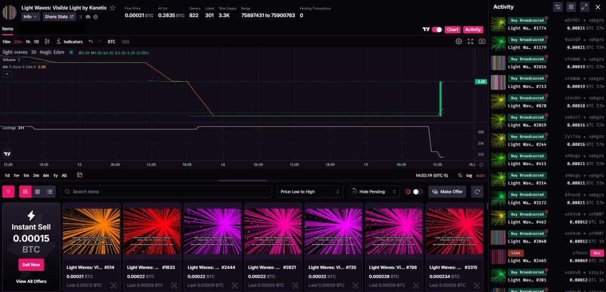Open the Price: Low to High sort dropdown
The width and height of the screenshot is (606, 292).
click(x=310, y=191)
